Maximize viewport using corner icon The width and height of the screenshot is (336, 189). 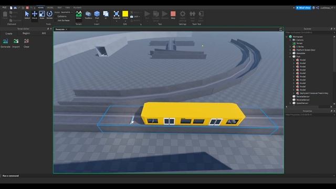click(x=281, y=29)
